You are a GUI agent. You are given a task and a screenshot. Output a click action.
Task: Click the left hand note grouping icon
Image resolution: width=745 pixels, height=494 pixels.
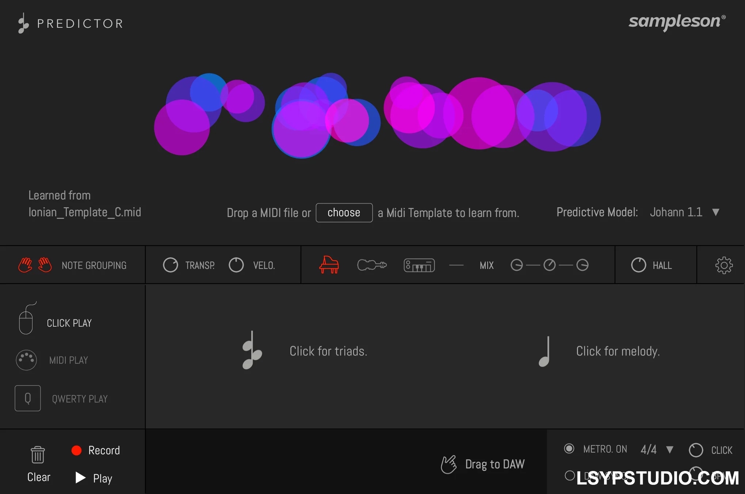click(25, 265)
